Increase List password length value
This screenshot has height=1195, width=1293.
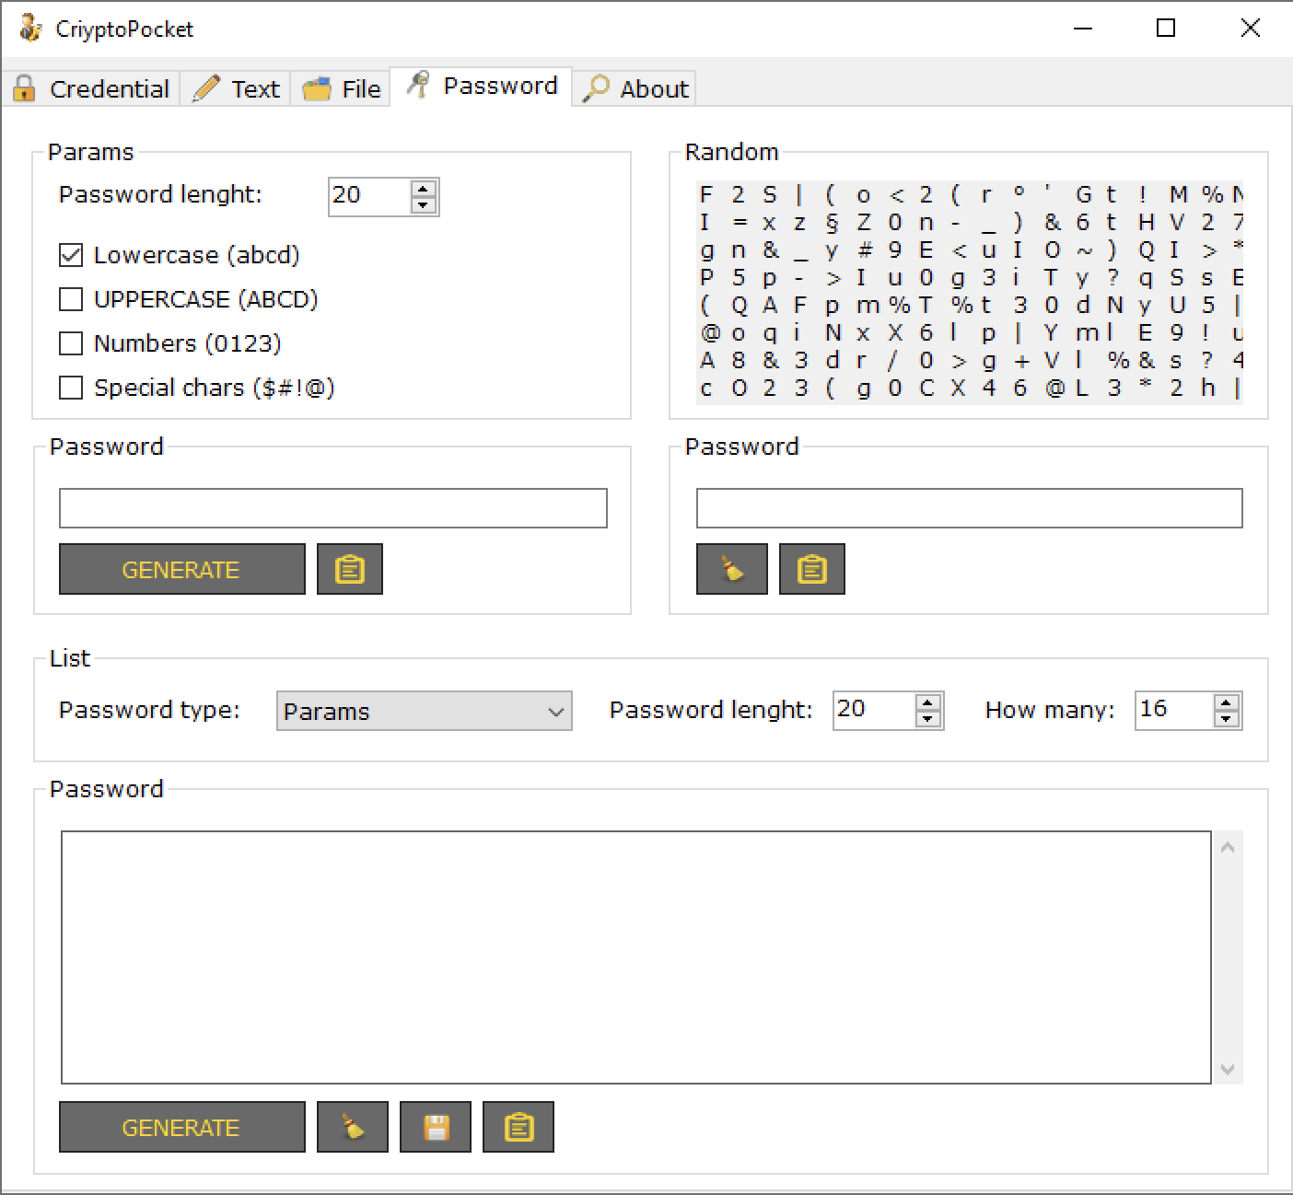click(x=928, y=702)
